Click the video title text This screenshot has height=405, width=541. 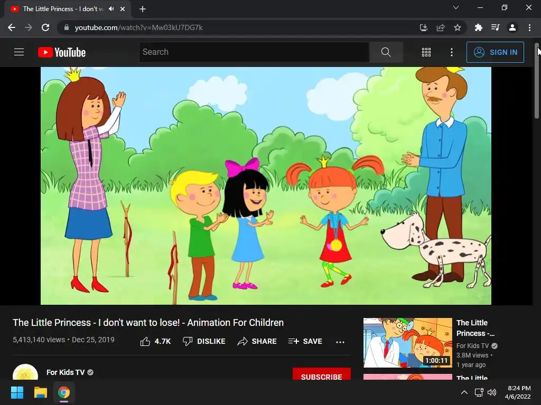[x=148, y=323]
